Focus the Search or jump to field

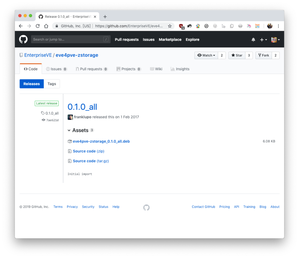(71, 39)
